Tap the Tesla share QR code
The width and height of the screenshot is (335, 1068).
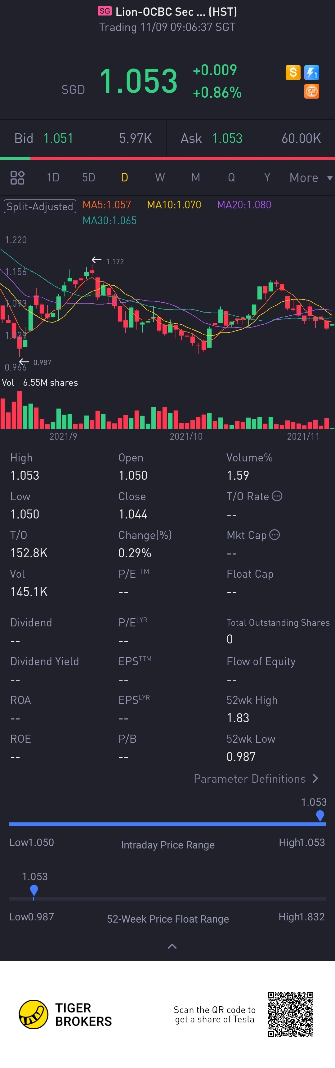[290, 1014]
